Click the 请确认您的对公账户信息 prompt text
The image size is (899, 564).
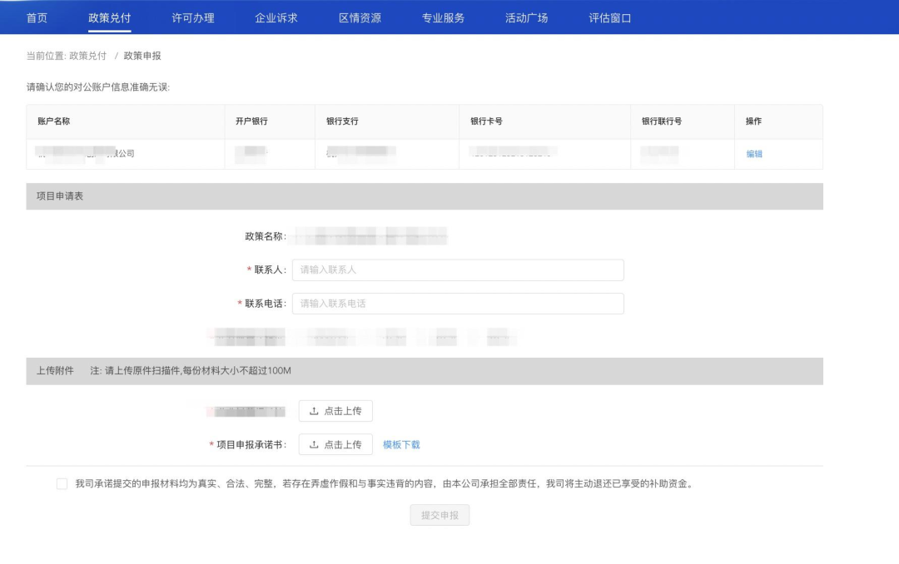pyautogui.click(x=98, y=87)
